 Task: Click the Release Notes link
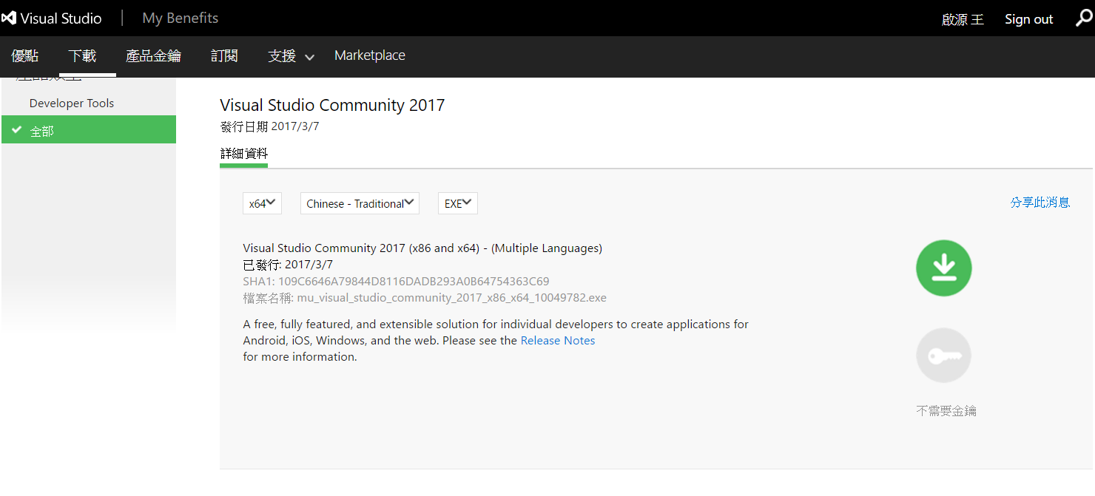tap(558, 340)
